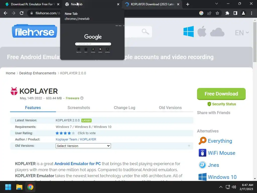Go back with the browser back arrow

6,13
